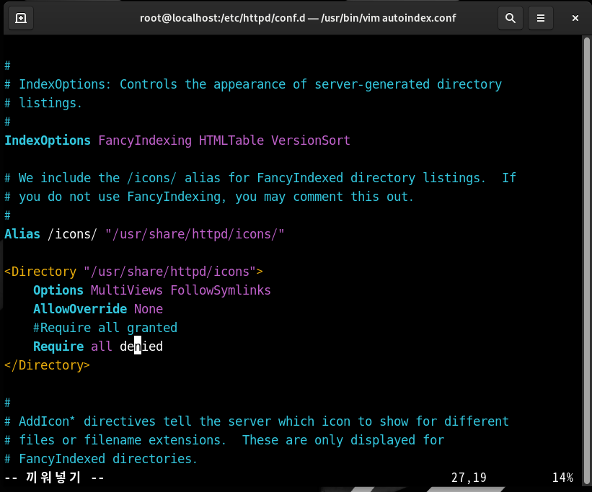Click the IndexOptions directive keyword

(48, 140)
